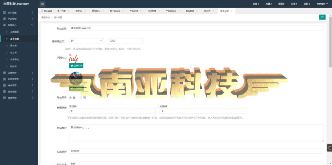Click the 南亚科技-kvxr.com sidebar title

(16, 4)
